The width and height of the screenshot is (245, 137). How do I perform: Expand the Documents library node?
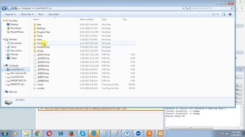[x=6, y=43]
